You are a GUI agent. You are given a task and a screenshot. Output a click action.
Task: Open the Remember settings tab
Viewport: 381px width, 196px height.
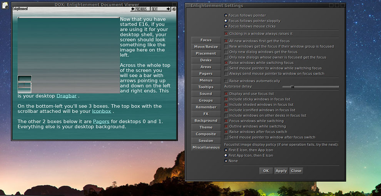(206, 107)
